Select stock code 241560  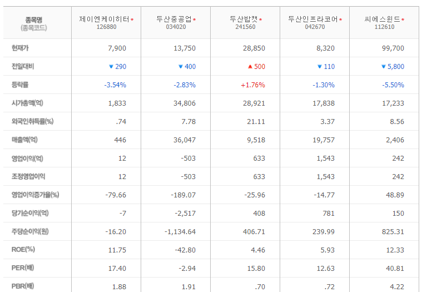point(245,27)
